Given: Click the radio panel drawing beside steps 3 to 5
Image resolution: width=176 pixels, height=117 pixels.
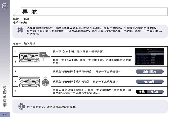Looking at the screenshot, I should (29, 82).
